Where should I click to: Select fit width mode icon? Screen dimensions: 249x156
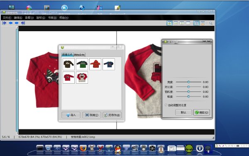coord(176,23)
